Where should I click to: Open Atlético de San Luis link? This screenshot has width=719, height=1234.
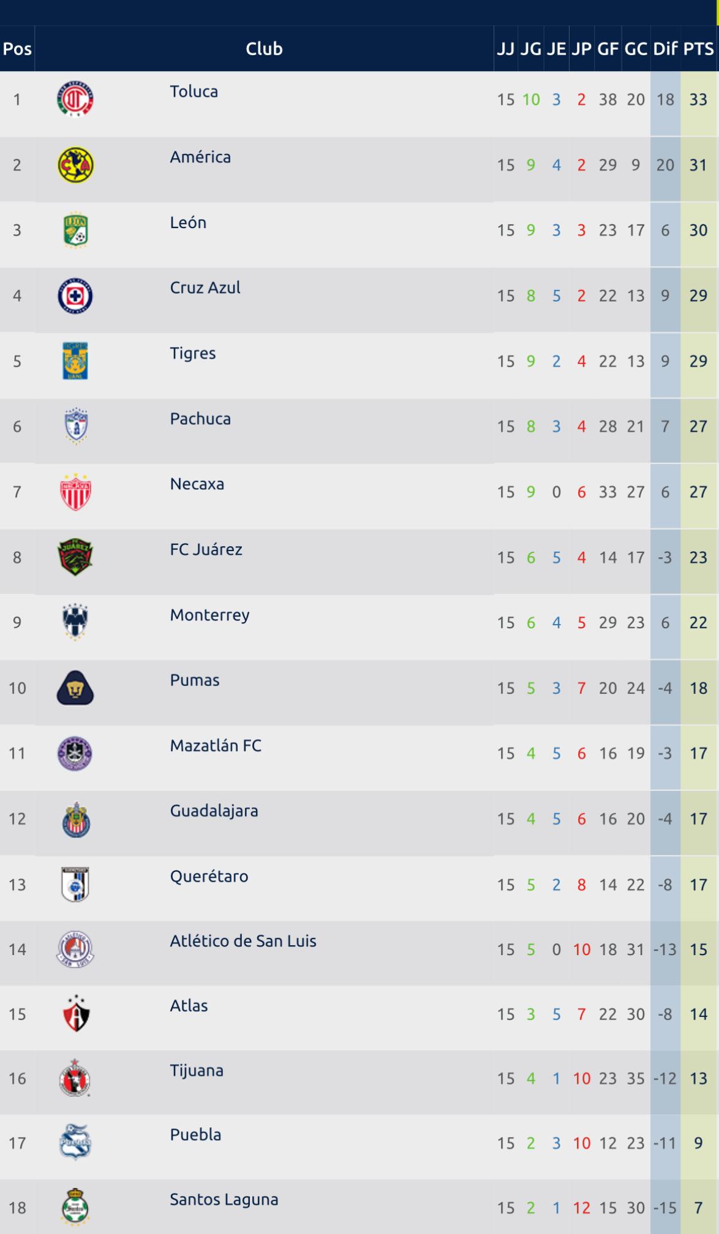pyautogui.click(x=243, y=941)
